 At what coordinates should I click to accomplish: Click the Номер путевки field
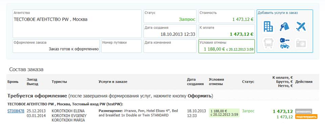coord(122,46)
